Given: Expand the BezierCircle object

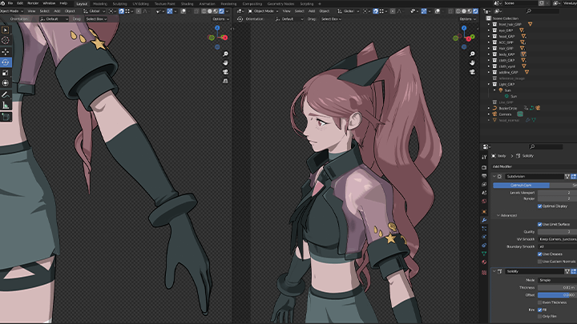Looking at the screenshot, I should coord(489,108).
